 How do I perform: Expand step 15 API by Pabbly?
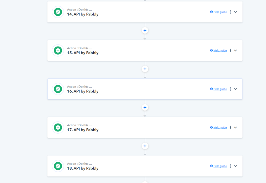pyautogui.click(x=235, y=50)
